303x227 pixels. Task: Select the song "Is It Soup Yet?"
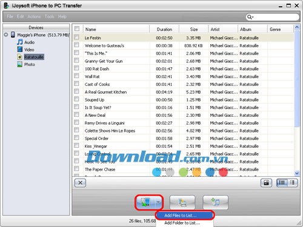pyautogui.click(x=98, y=108)
